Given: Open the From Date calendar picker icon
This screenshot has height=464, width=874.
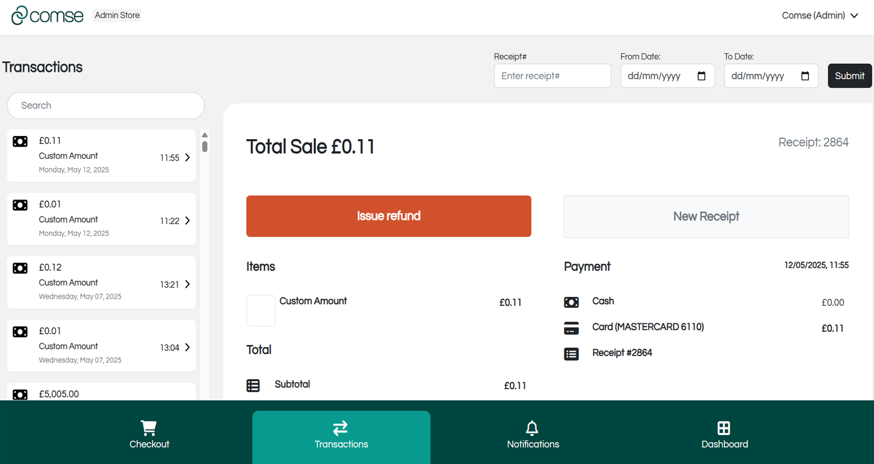Looking at the screenshot, I should pos(701,76).
